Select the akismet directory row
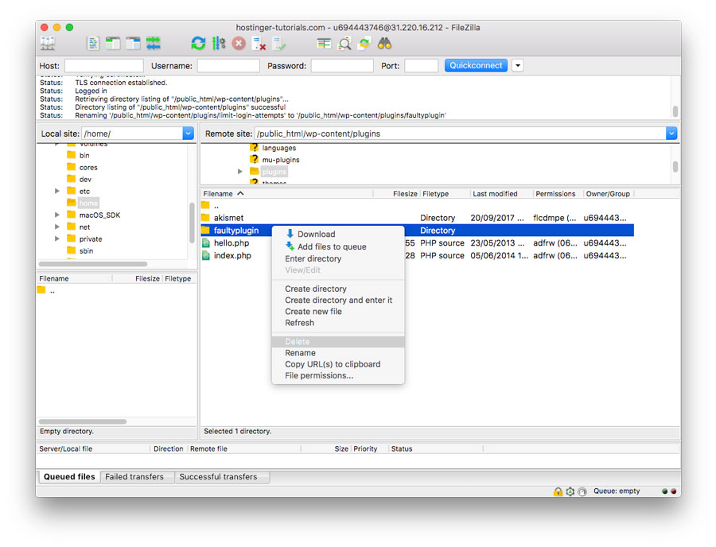The image size is (716, 547). [417, 218]
